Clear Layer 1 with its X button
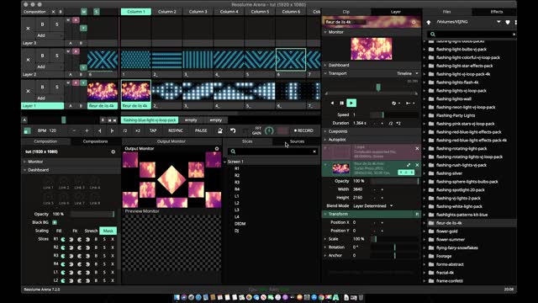 (28, 92)
